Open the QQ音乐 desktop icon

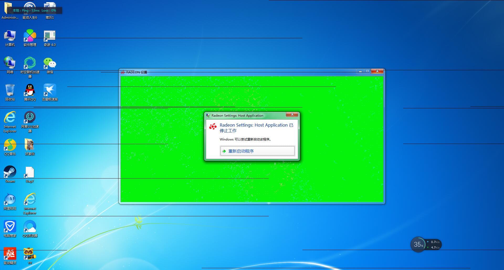(10, 147)
